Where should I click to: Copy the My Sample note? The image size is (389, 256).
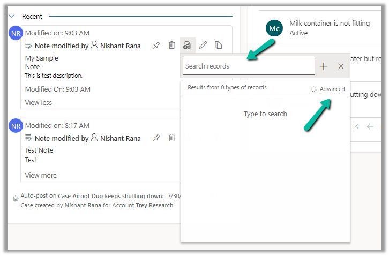[218, 46]
